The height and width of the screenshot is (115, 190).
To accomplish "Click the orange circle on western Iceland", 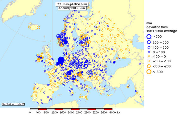I will click(29, 27).
